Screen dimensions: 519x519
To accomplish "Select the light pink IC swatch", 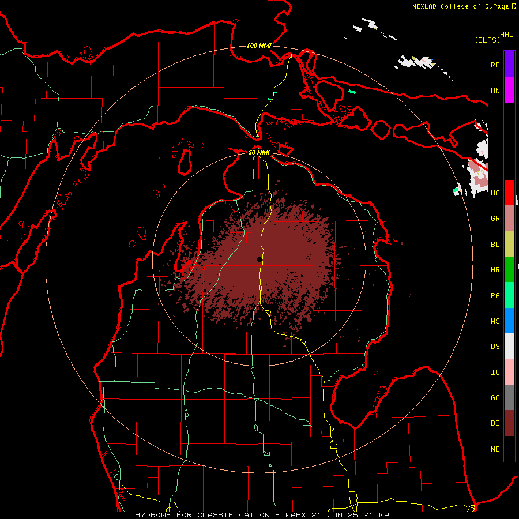I will tap(509, 372).
